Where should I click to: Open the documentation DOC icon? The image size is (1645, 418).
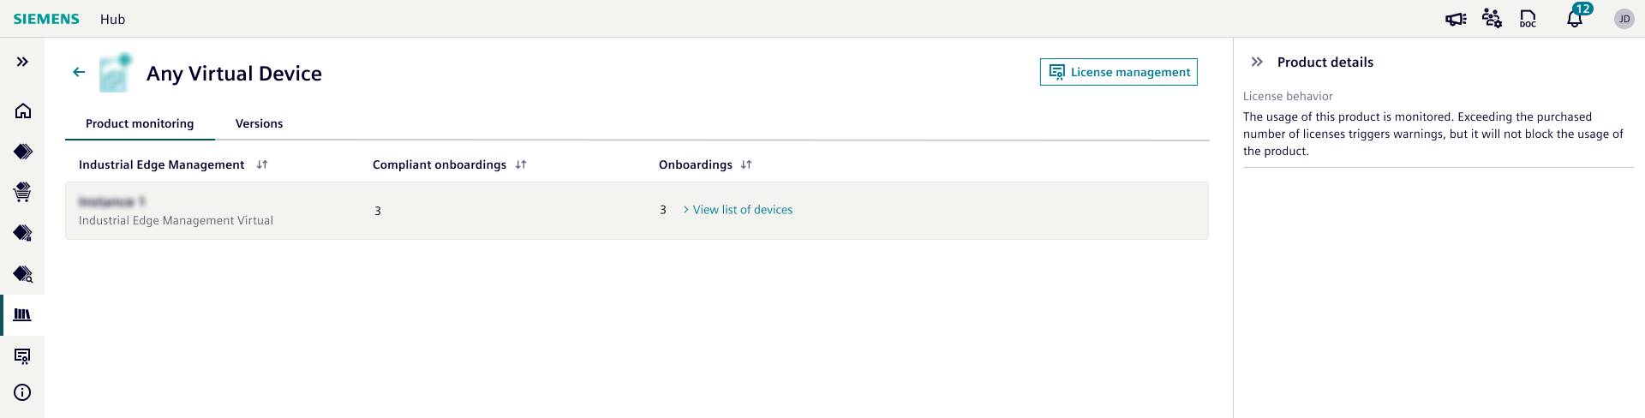[1528, 19]
